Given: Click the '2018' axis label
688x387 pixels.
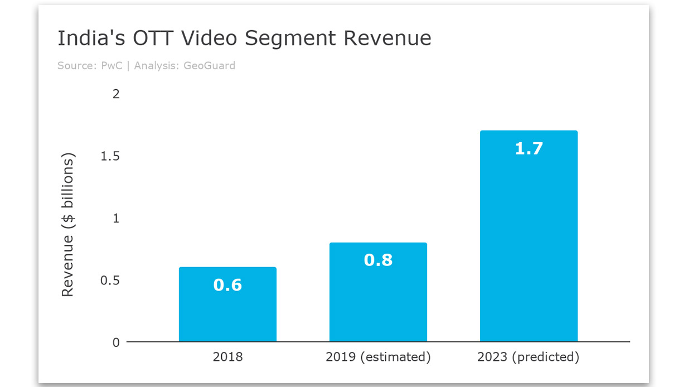Looking at the screenshot, I should (x=227, y=357).
